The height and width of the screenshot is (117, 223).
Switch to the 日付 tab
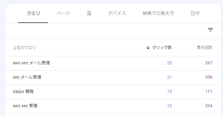click(x=195, y=13)
